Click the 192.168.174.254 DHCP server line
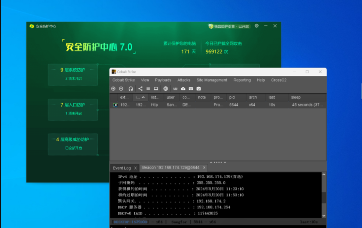362x228 pixels. pyautogui.click(x=174, y=207)
